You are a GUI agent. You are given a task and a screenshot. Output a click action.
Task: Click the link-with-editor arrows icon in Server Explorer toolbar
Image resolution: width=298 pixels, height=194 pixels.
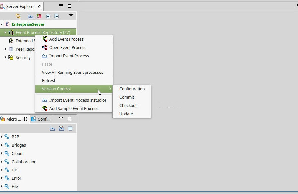tap(18, 16)
